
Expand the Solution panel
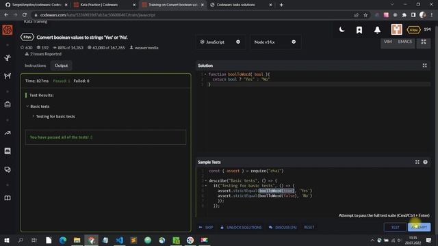424,66
